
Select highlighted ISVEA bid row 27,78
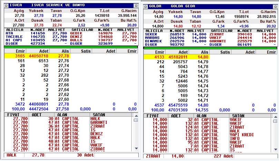coord(37,56)
